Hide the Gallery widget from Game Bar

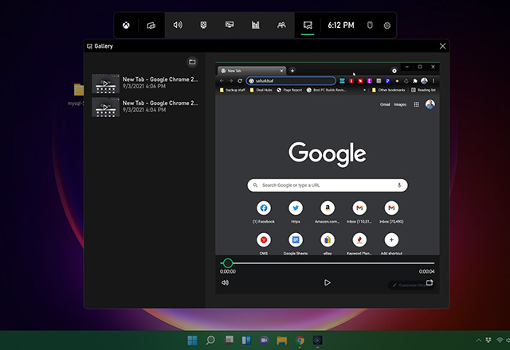point(307,25)
